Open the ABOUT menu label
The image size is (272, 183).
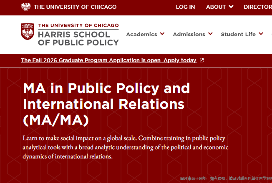coord(216,7)
